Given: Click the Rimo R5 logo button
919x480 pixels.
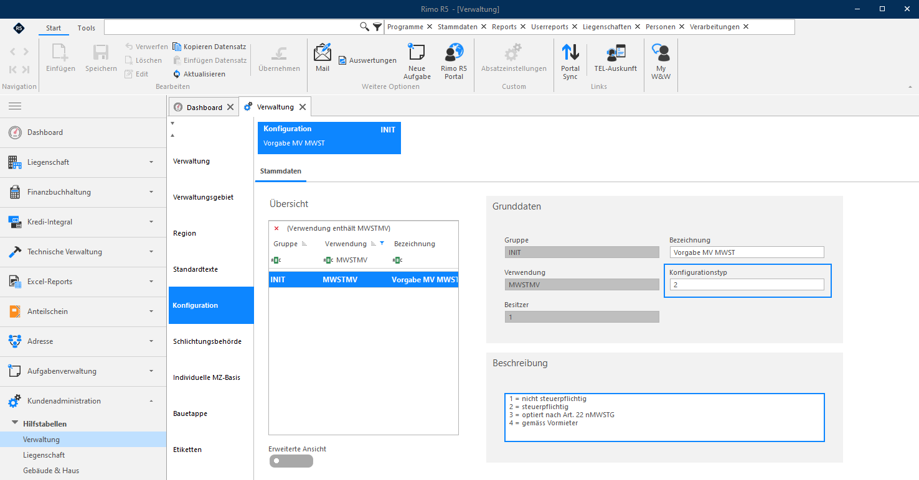Looking at the screenshot, I should point(19,28).
